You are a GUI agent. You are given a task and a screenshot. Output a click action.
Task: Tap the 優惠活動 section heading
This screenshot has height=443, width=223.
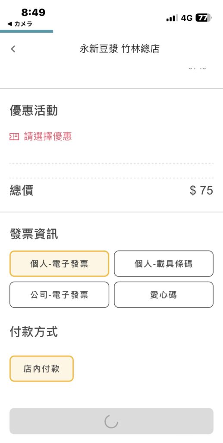click(34, 110)
